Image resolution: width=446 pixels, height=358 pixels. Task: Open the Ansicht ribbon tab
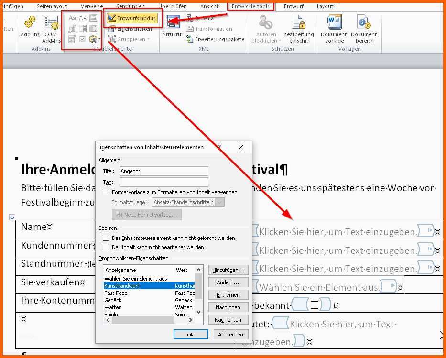(209, 6)
